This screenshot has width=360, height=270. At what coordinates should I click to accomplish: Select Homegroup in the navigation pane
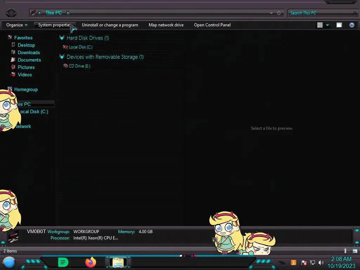tap(26, 89)
